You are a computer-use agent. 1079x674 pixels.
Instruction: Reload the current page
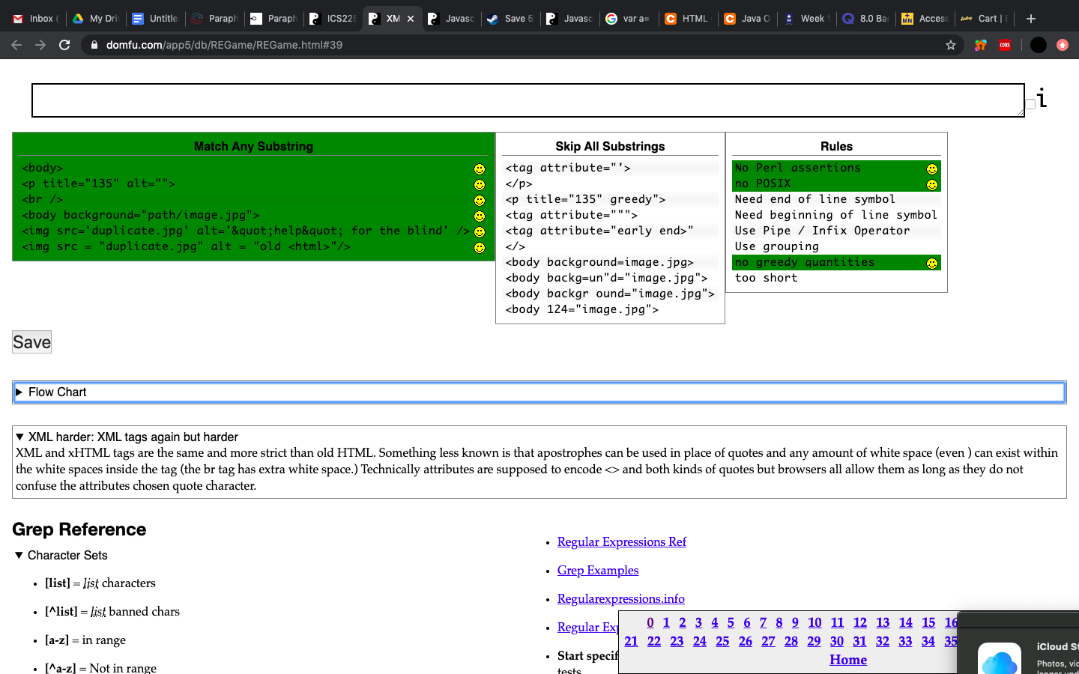[64, 45]
